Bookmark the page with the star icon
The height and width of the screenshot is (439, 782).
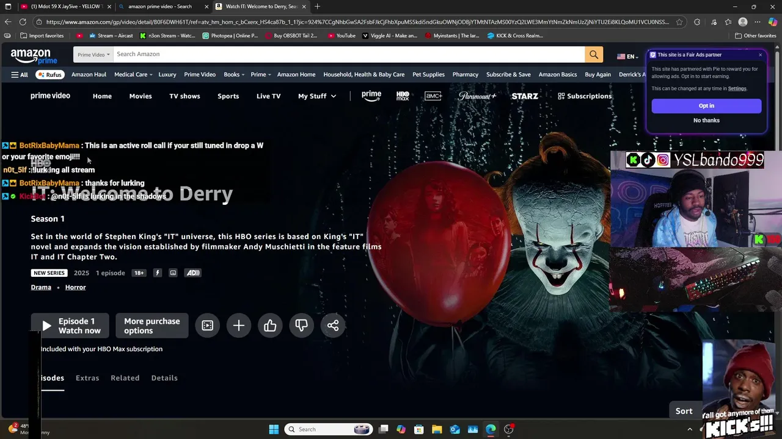coord(679,22)
